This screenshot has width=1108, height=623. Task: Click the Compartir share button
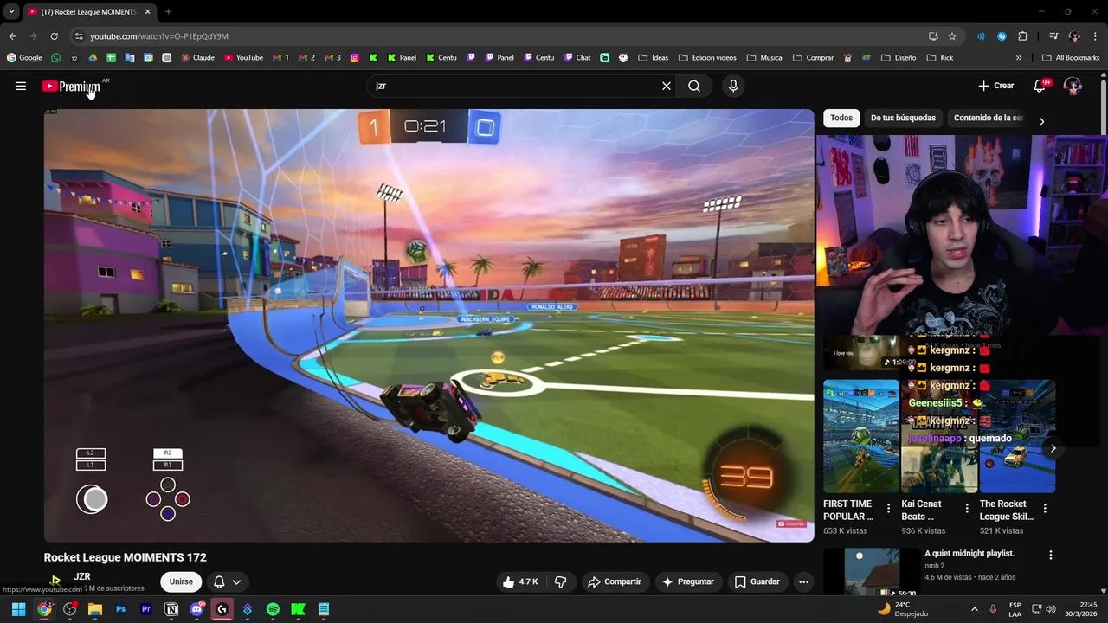(x=615, y=581)
